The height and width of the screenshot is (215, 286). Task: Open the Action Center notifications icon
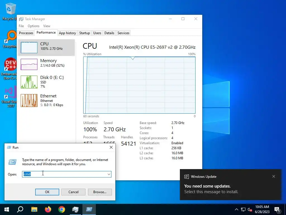[x=277, y=210]
